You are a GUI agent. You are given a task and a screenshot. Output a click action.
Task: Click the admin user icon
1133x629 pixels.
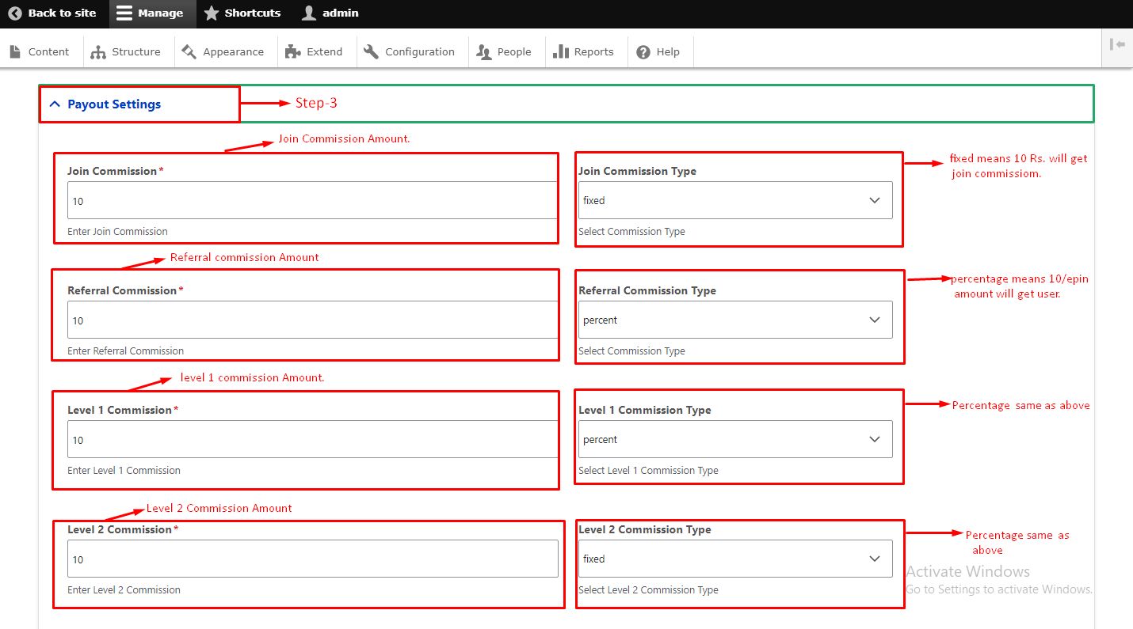coord(310,13)
